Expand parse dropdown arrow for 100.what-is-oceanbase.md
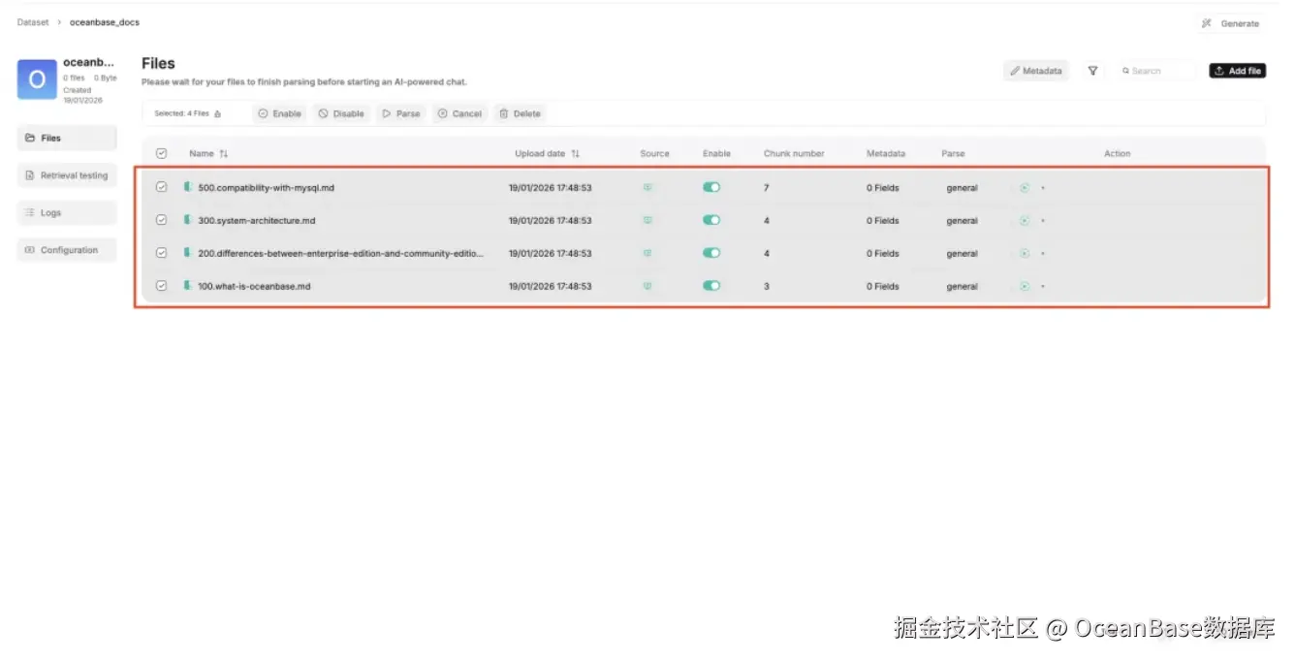Image resolution: width=1295 pixels, height=661 pixels. click(x=1043, y=288)
